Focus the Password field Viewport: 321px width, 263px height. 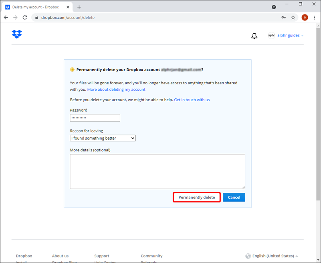point(95,118)
